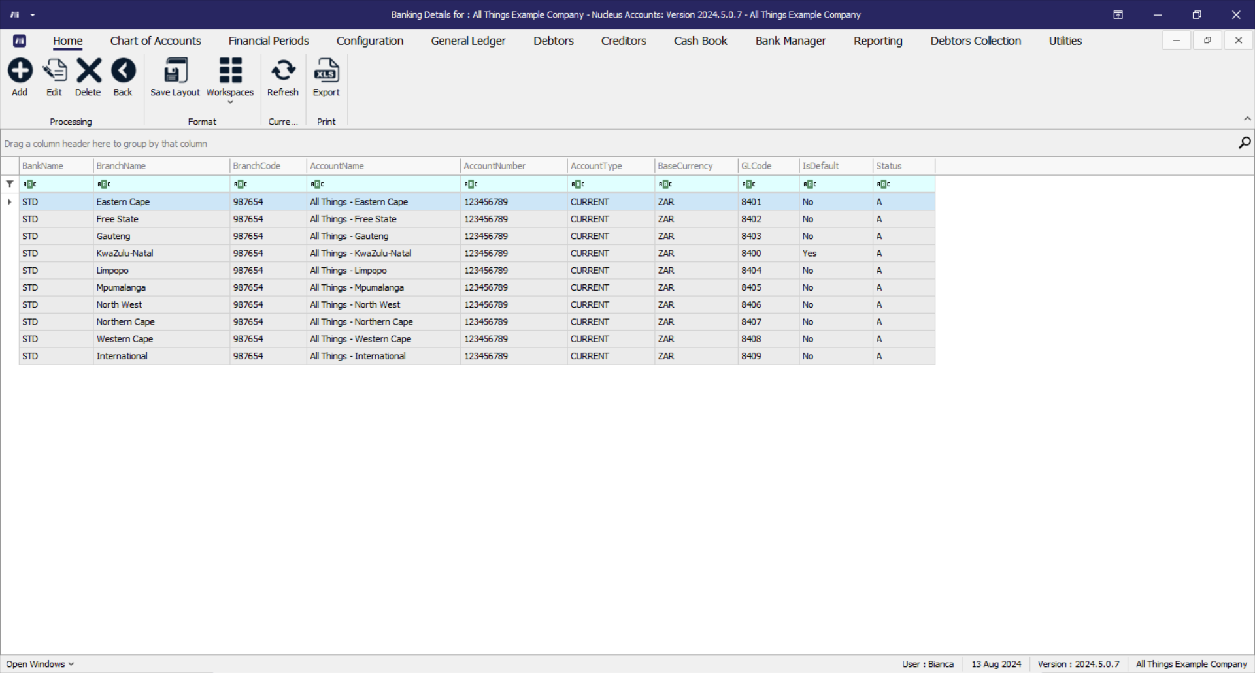Open the Chart of Accounts tab
This screenshot has height=673, width=1255.
tap(156, 41)
